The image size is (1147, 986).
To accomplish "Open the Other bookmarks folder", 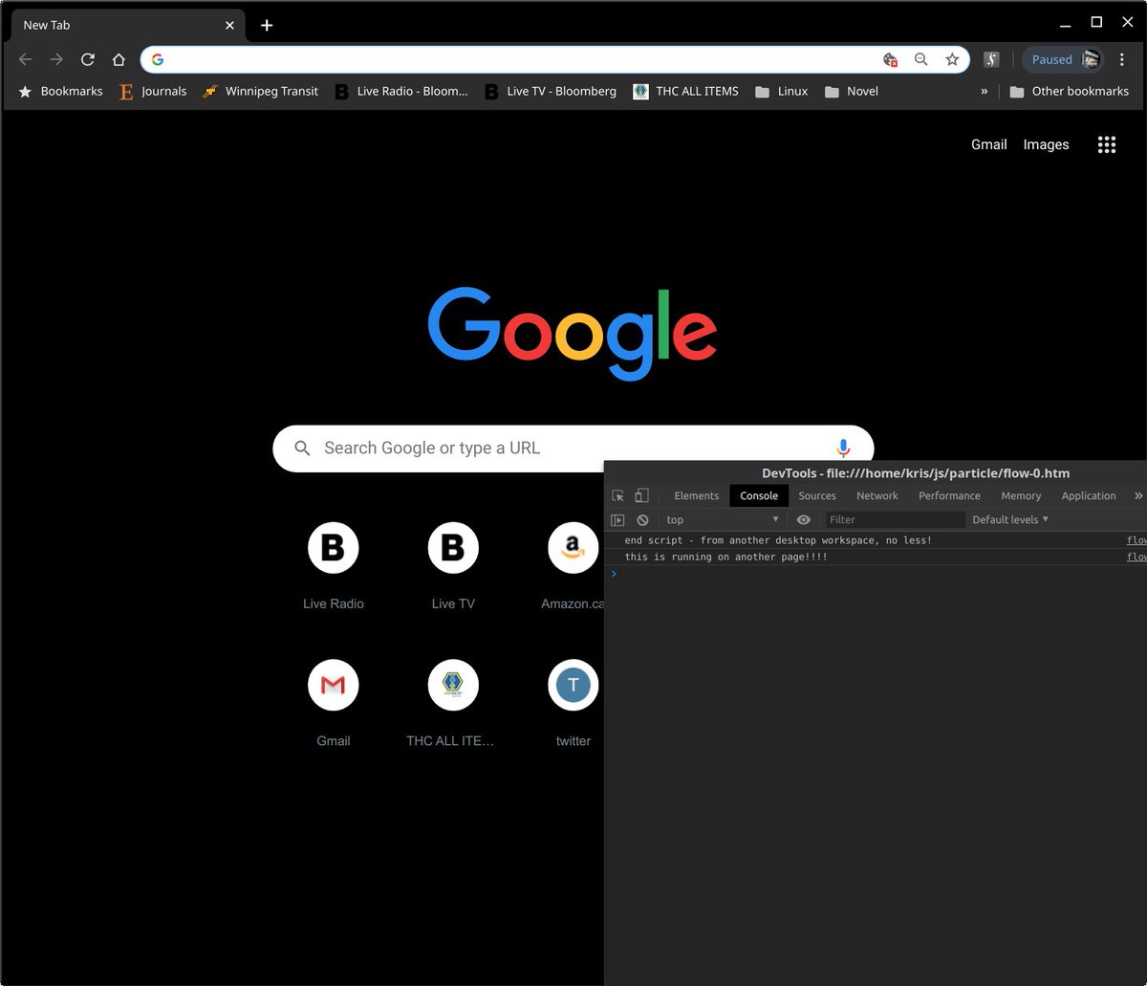I will tap(1069, 91).
